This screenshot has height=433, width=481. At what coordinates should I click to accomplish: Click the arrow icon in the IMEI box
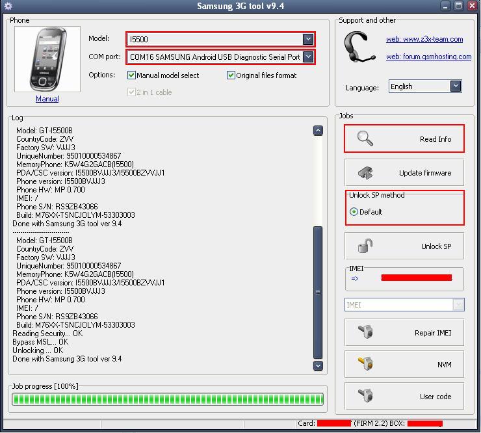(355, 278)
